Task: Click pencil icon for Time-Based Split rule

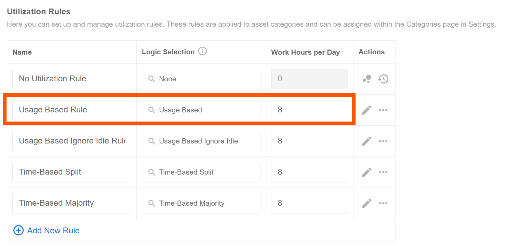Action: point(366,172)
